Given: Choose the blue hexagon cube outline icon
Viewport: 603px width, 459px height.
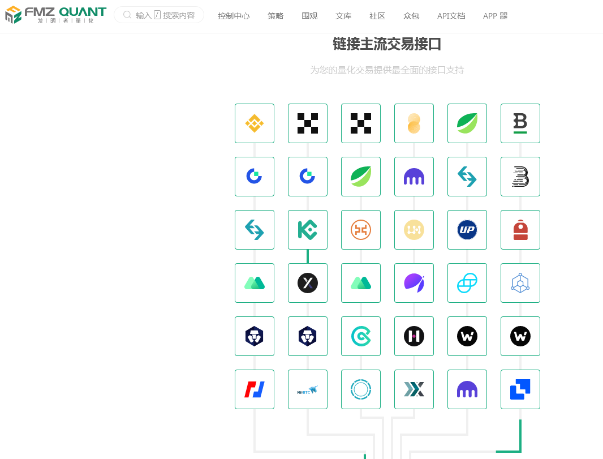Looking at the screenshot, I should pyautogui.click(x=520, y=283).
